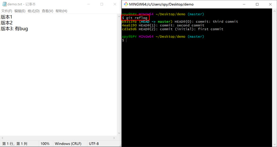Click the Notepad vertical scrollbar down arrow
Image resolution: width=277 pixels, height=147 pixels.
119,133
